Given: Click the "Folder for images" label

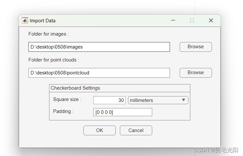Looking at the screenshot, I should pyautogui.click(x=48, y=34).
